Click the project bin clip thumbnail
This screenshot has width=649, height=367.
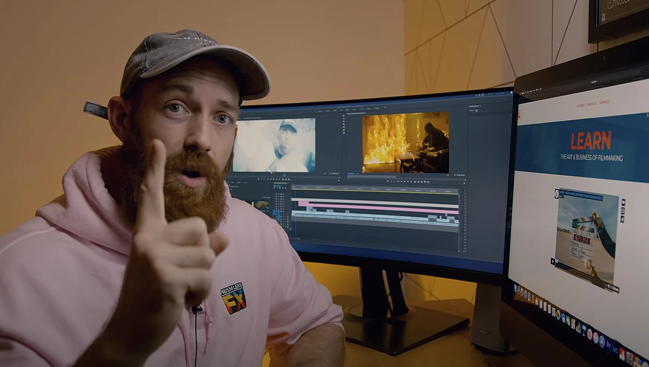(x=262, y=205)
